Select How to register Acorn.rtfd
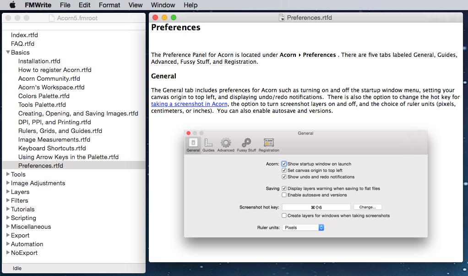Screen dimensions: 468x276 pyautogui.click(x=55, y=70)
